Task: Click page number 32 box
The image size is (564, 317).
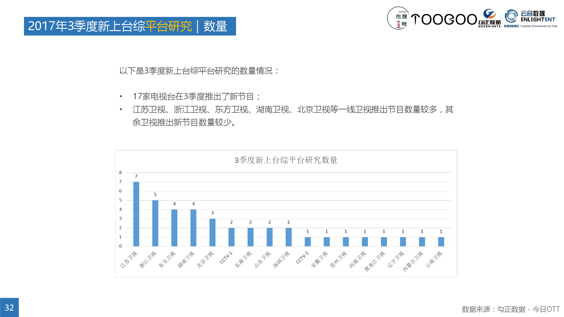Action: [x=9, y=307]
